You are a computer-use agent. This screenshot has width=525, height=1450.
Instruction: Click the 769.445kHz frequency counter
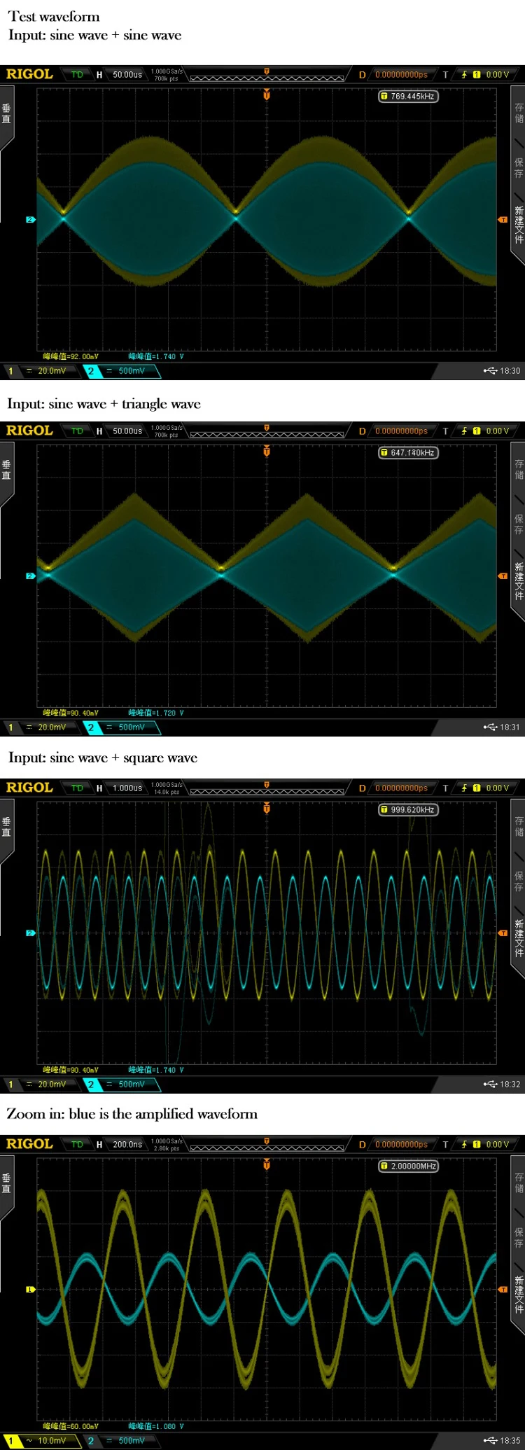point(408,97)
